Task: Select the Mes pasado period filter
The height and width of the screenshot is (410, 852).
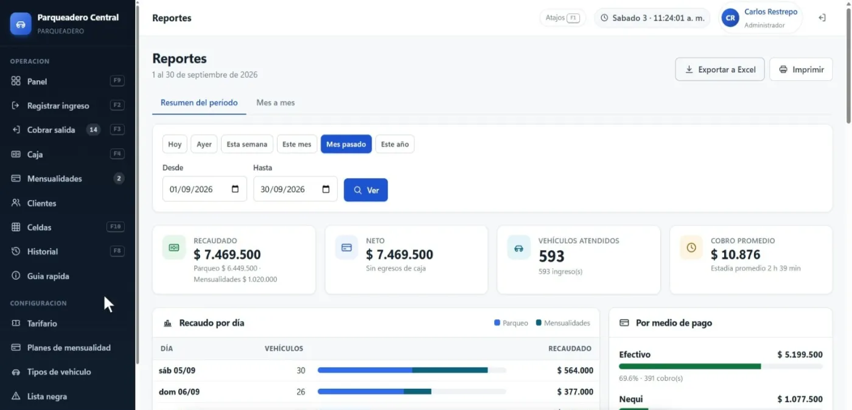Action: [346, 144]
